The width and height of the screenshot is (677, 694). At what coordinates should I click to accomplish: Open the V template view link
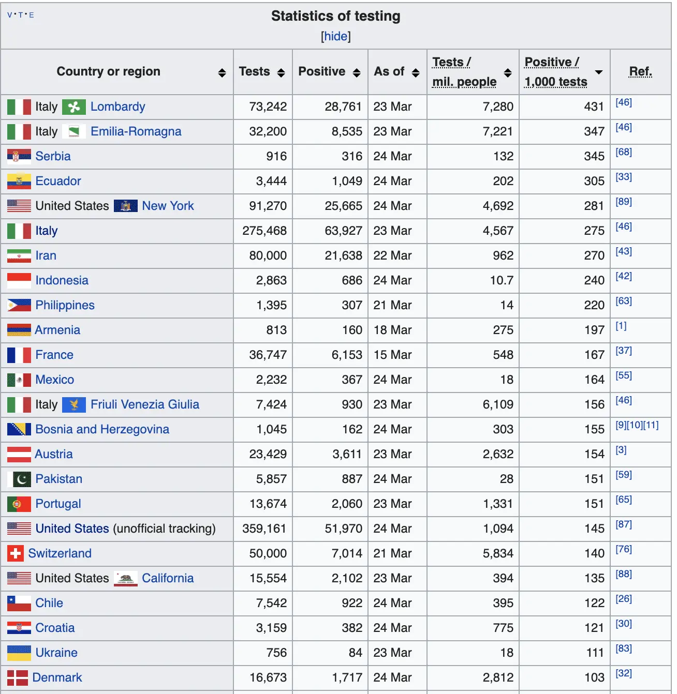tap(10, 15)
